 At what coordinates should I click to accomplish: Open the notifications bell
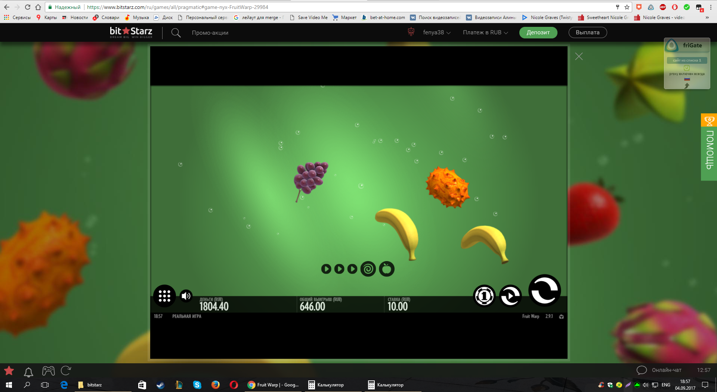[x=28, y=371]
